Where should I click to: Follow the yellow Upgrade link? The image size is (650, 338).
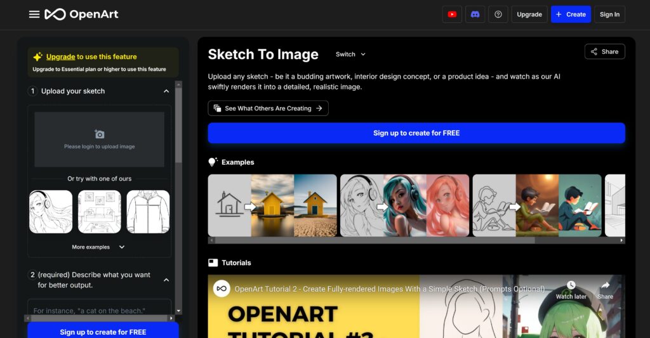60,56
